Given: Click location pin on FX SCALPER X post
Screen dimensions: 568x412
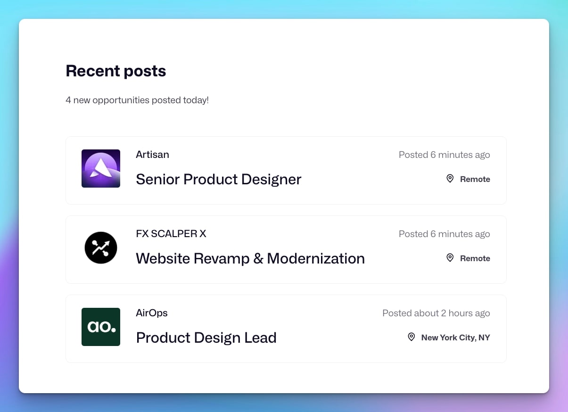Looking at the screenshot, I should [x=450, y=258].
